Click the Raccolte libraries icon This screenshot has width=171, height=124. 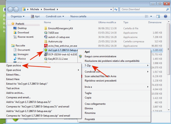pyautogui.click(x=13, y=45)
